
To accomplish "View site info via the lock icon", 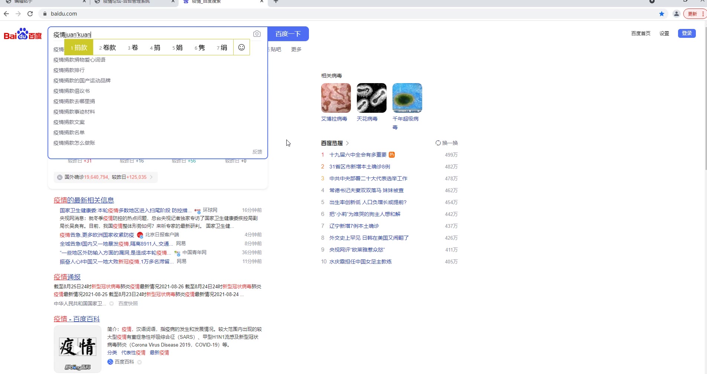I will click(x=45, y=14).
